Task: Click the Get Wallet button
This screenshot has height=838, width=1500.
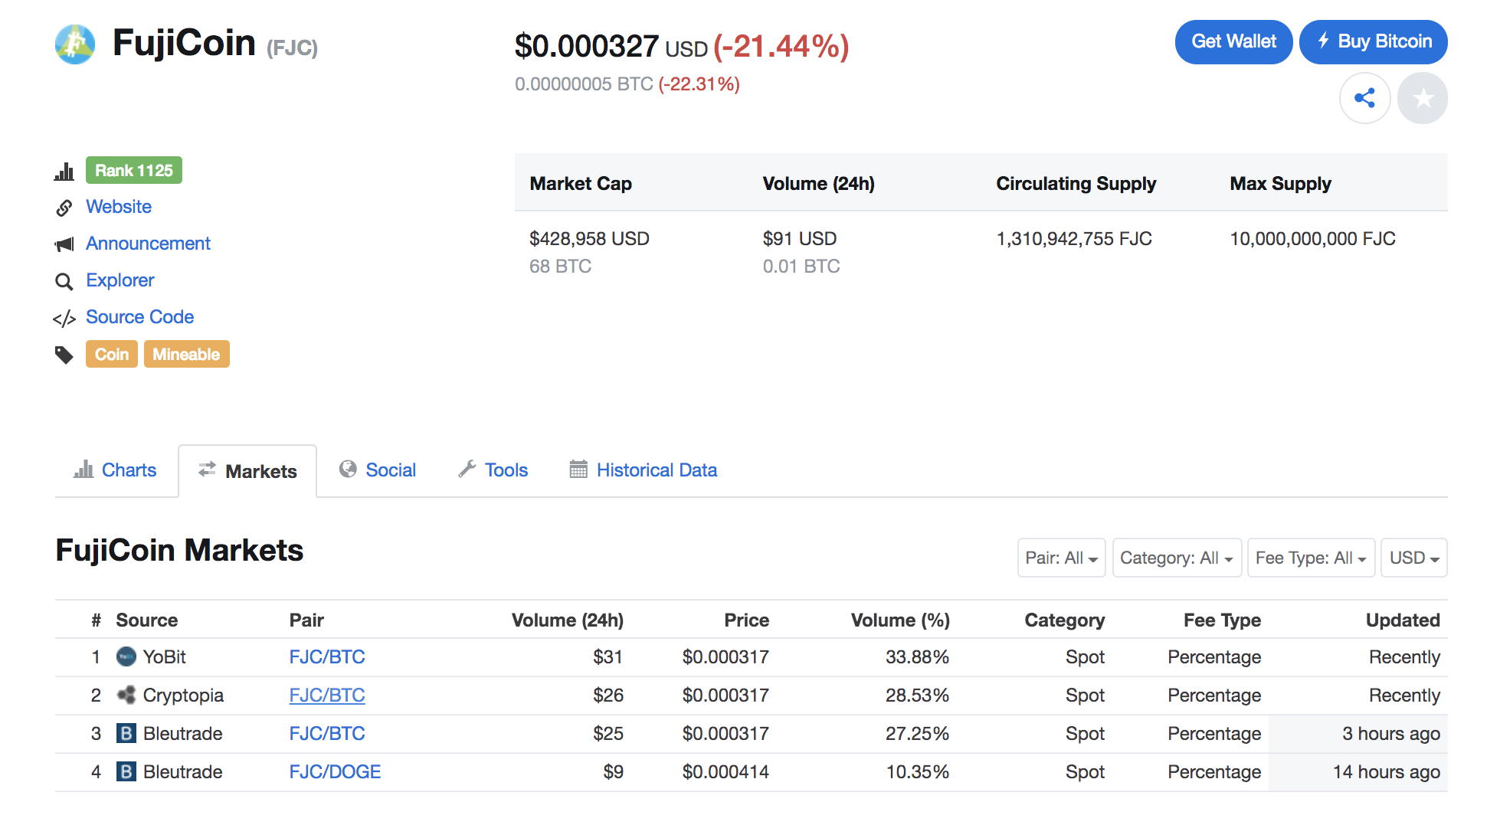Action: (x=1233, y=41)
